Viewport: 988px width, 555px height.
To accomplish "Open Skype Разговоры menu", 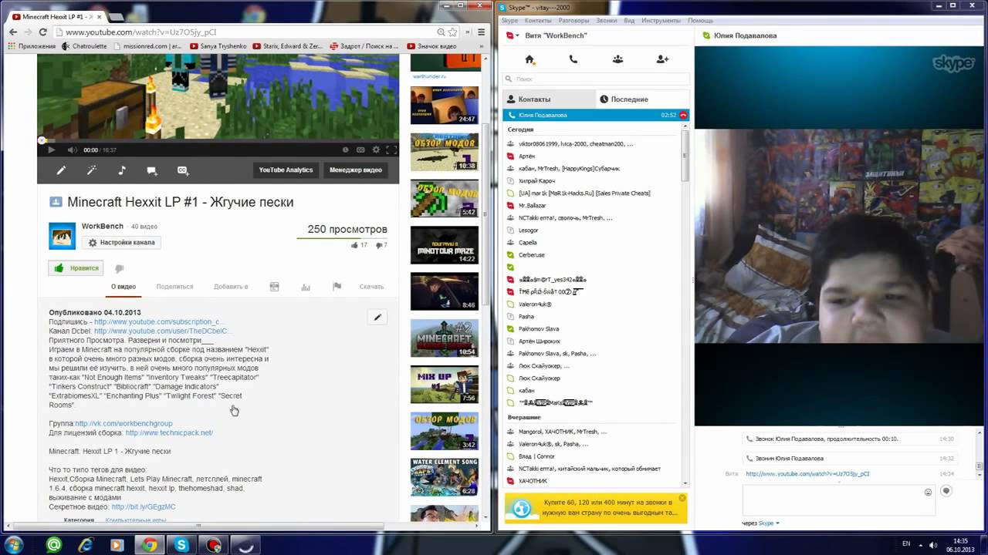I will click(x=574, y=20).
